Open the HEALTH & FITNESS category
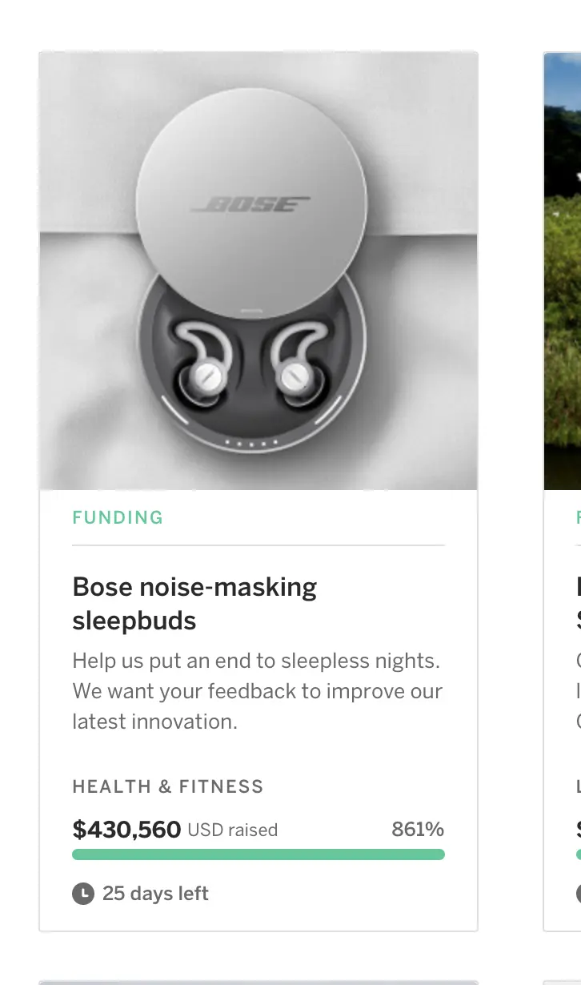581x985 pixels. coord(168,786)
